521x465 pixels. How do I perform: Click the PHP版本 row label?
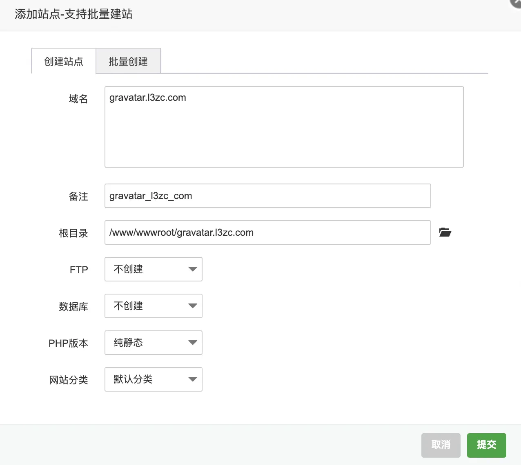[68, 343]
